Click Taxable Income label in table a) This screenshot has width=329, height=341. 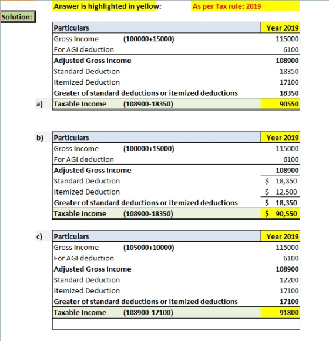click(x=80, y=104)
